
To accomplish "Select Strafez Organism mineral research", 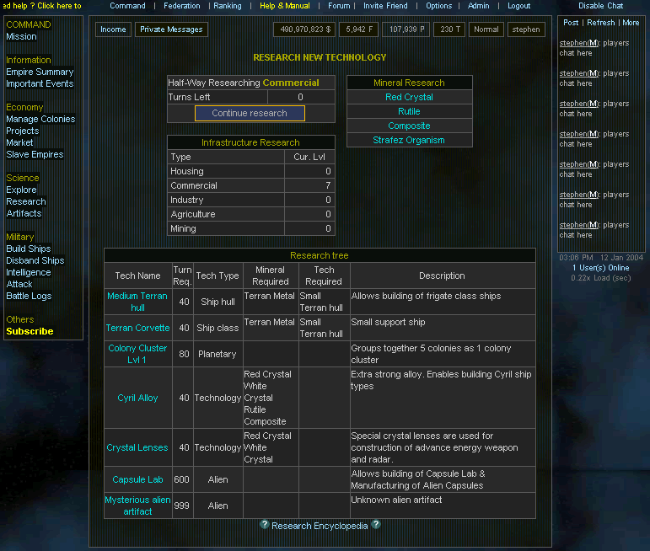I will pos(409,141).
